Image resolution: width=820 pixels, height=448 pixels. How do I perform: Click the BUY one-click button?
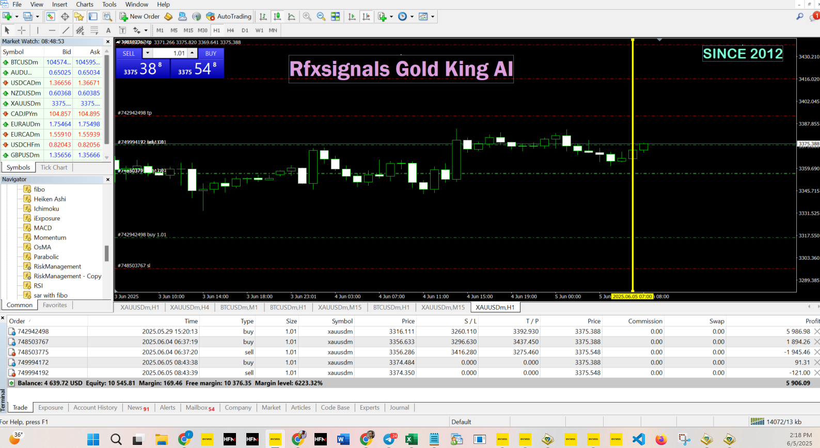211,53
